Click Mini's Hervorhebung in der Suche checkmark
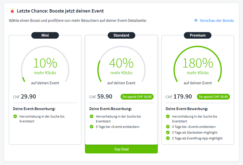Image resolution: width=243 pixels, height=165 pixels. [15, 117]
